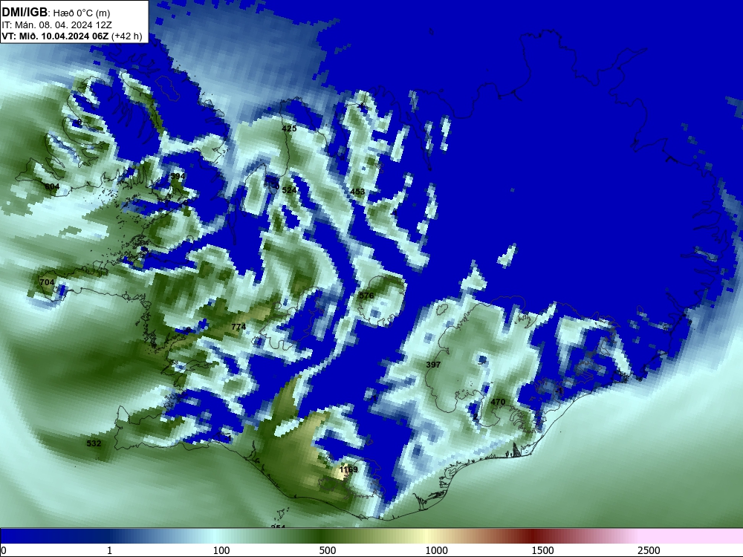Click the legend tick label 1

[x=109, y=550]
